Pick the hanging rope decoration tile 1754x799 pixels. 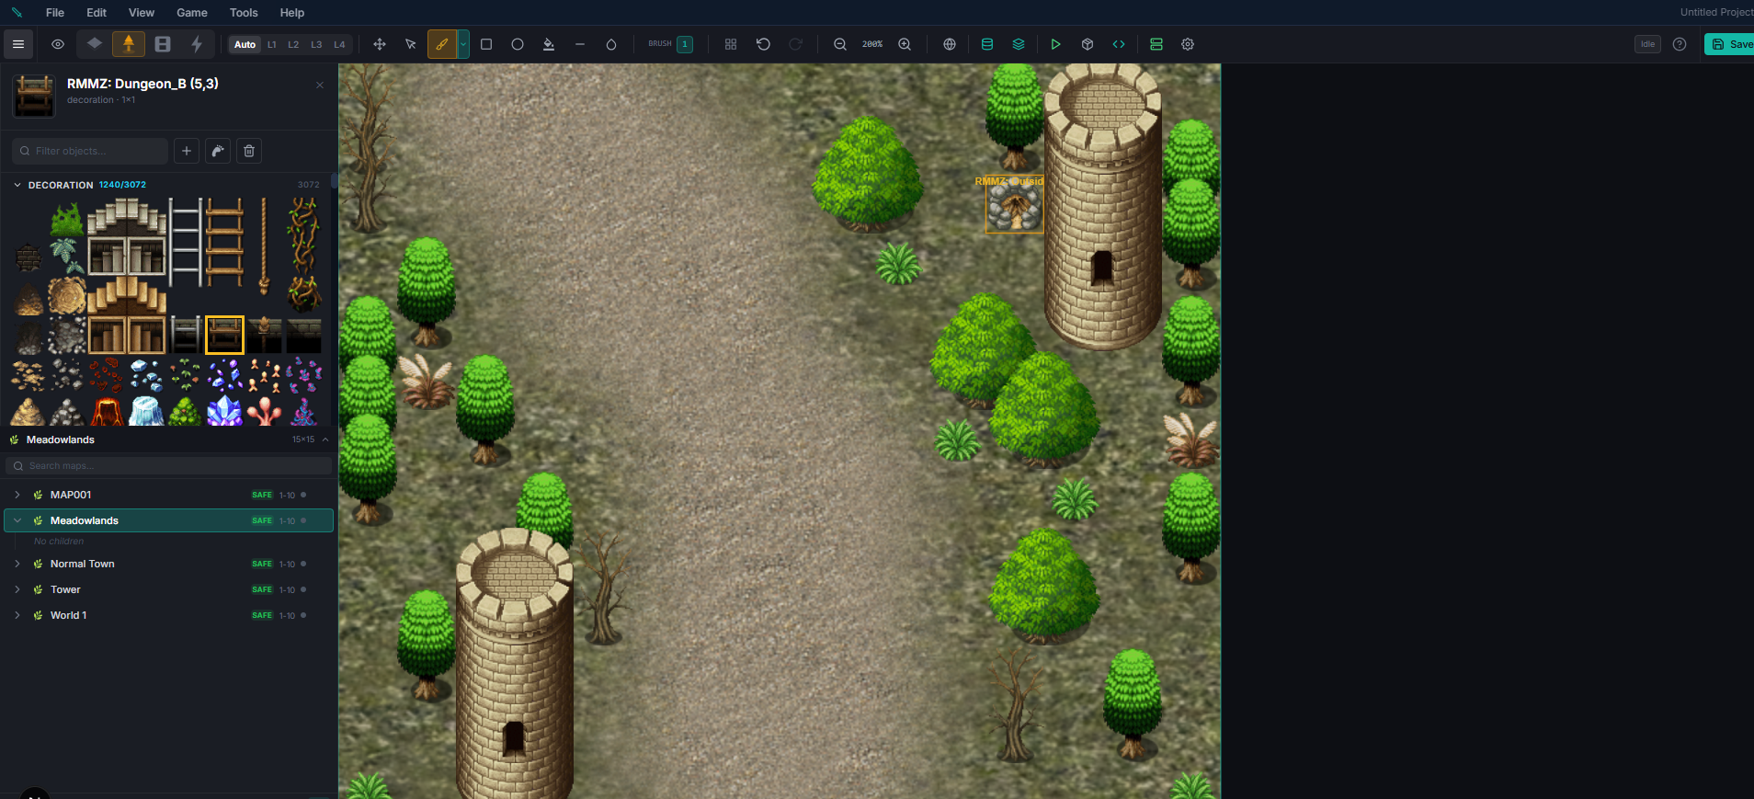(264, 245)
